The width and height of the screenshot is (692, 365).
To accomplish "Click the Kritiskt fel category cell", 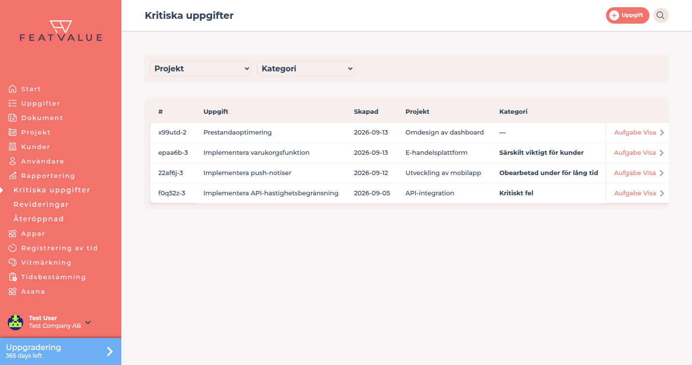I will coord(516,193).
